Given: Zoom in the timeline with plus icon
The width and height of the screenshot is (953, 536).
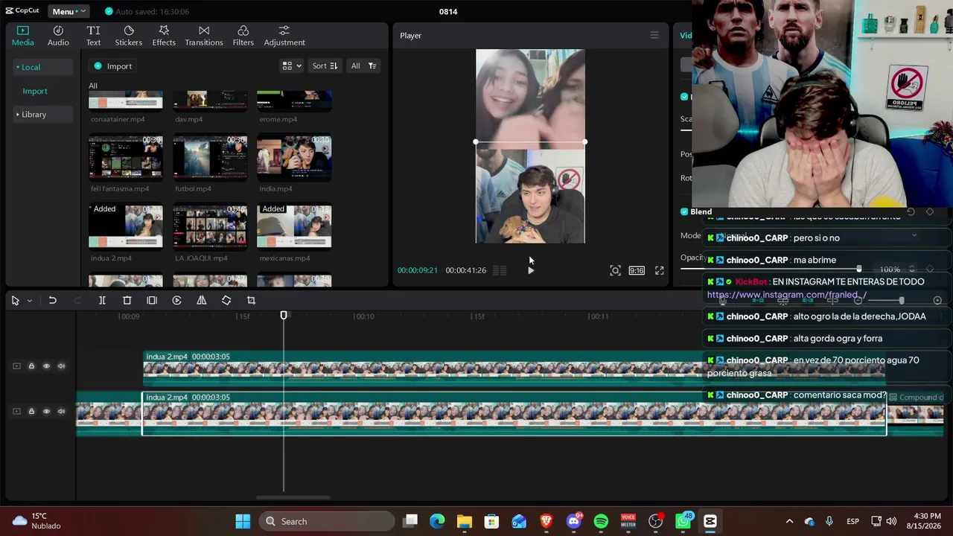Looking at the screenshot, I should (x=937, y=300).
